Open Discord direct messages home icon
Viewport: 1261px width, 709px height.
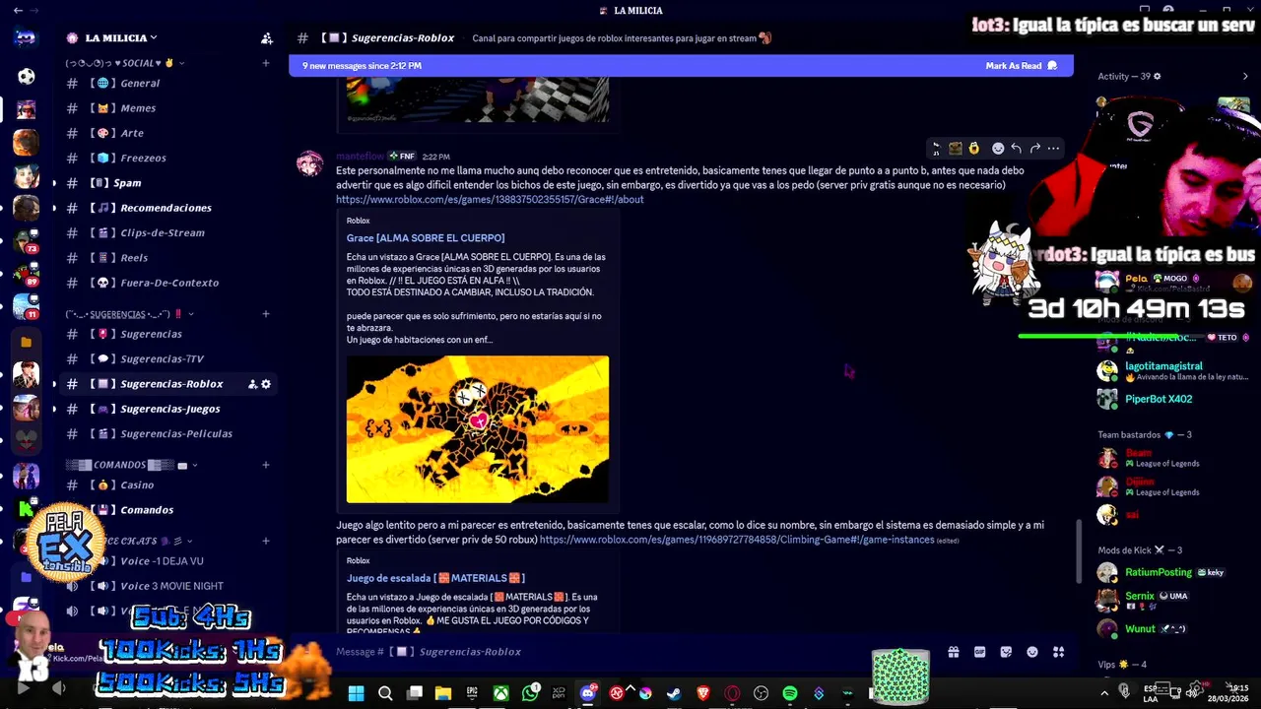click(26, 37)
